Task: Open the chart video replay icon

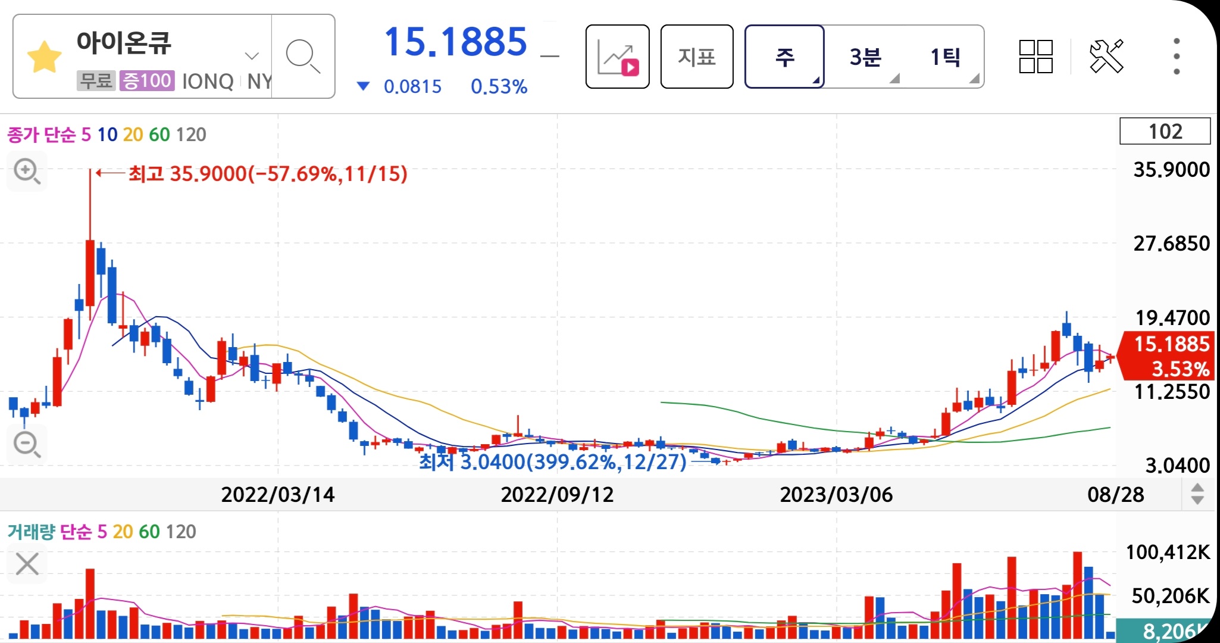Action: (617, 57)
